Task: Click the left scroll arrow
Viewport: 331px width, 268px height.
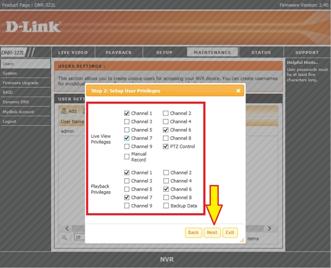Action: pyautogui.click(x=67, y=228)
